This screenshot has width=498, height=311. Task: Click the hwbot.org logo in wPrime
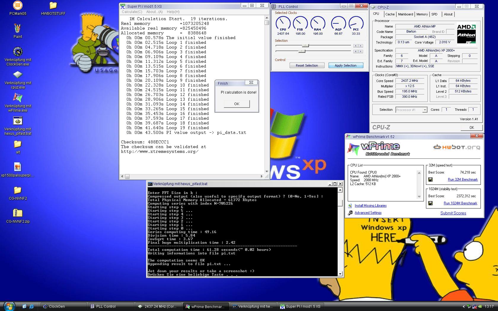(x=456, y=147)
